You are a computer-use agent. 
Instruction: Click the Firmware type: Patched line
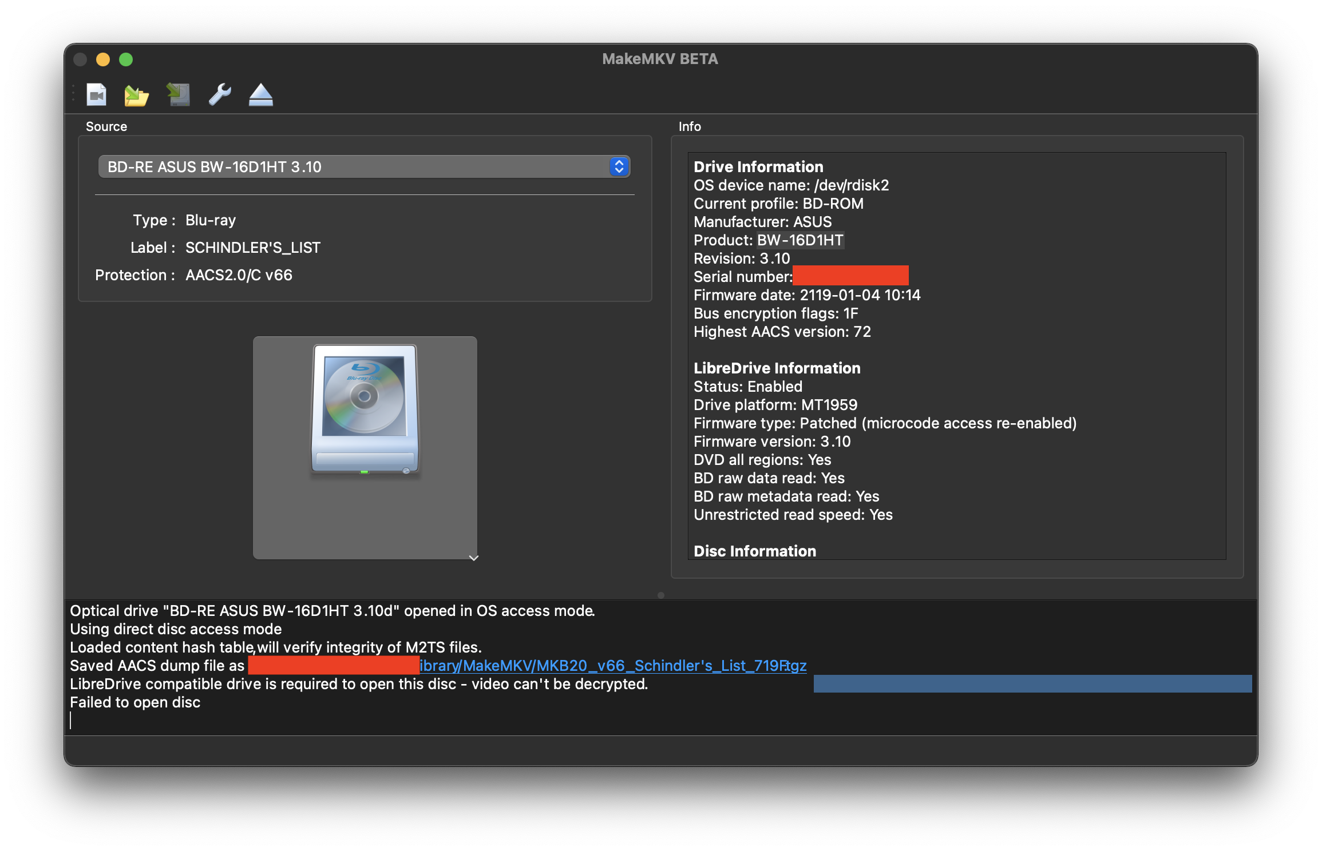click(885, 423)
